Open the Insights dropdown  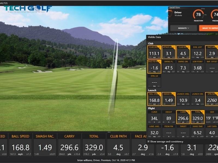[183, 28]
